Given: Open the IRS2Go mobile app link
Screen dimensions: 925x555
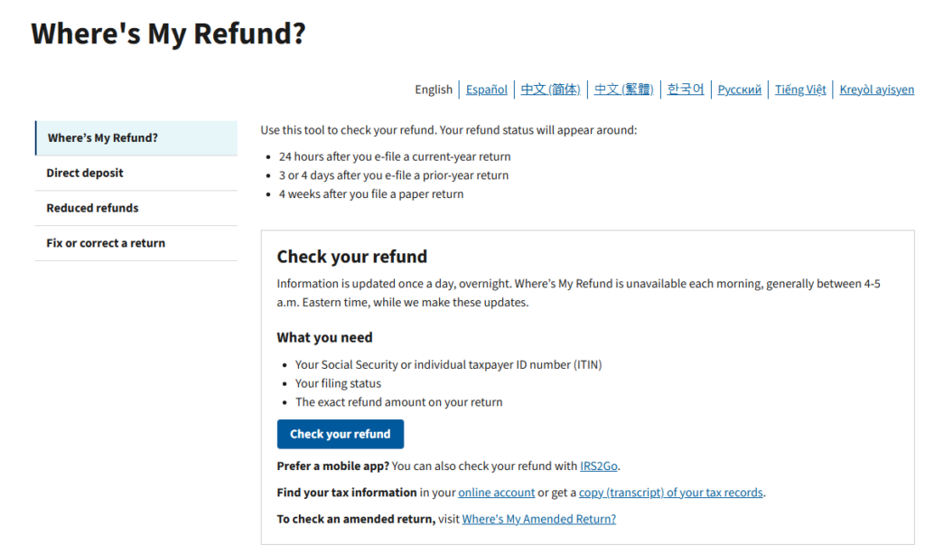Looking at the screenshot, I should pyautogui.click(x=598, y=466).
